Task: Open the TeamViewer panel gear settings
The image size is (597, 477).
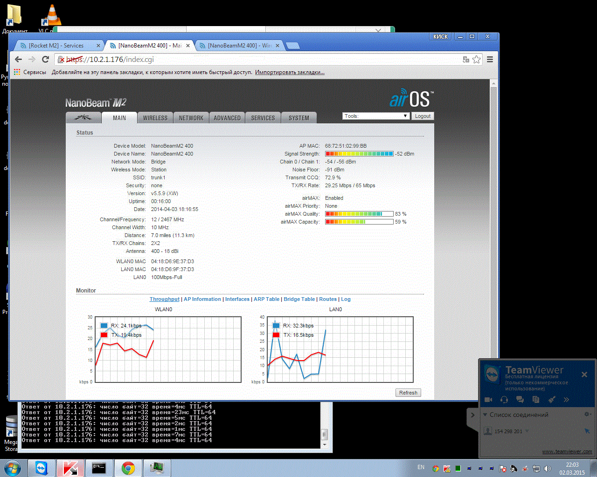Action: click(x=588, y=414)
